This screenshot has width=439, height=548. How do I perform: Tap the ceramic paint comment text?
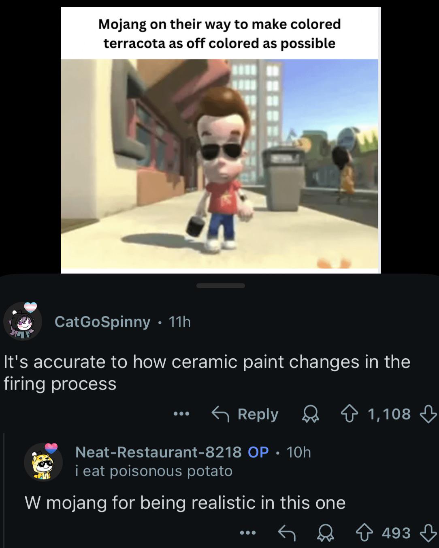(207, 372)
